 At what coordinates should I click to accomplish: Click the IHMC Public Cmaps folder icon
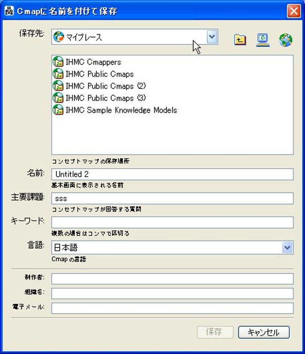click(x=58, y=74)
